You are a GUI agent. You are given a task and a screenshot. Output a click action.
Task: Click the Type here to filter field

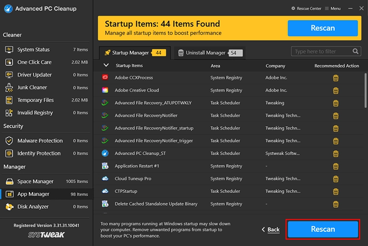321,52
